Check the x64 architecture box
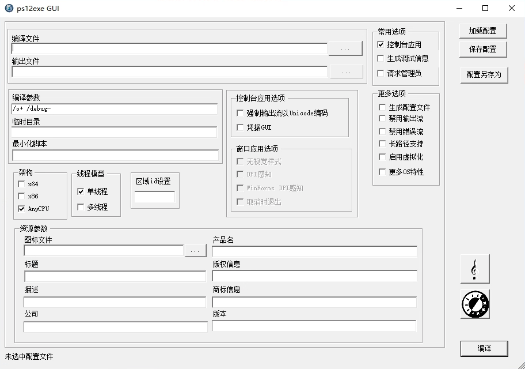This screenshot has width=525, height=369. click(21, 184)
